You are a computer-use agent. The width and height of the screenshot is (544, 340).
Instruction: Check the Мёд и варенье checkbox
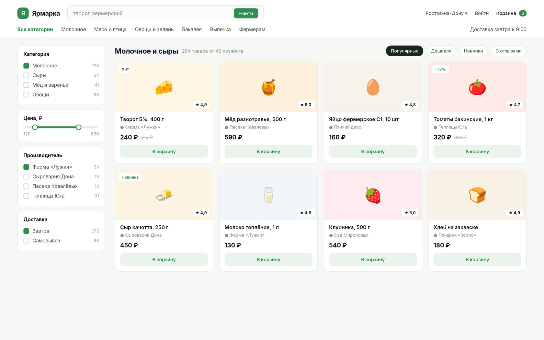26,85
